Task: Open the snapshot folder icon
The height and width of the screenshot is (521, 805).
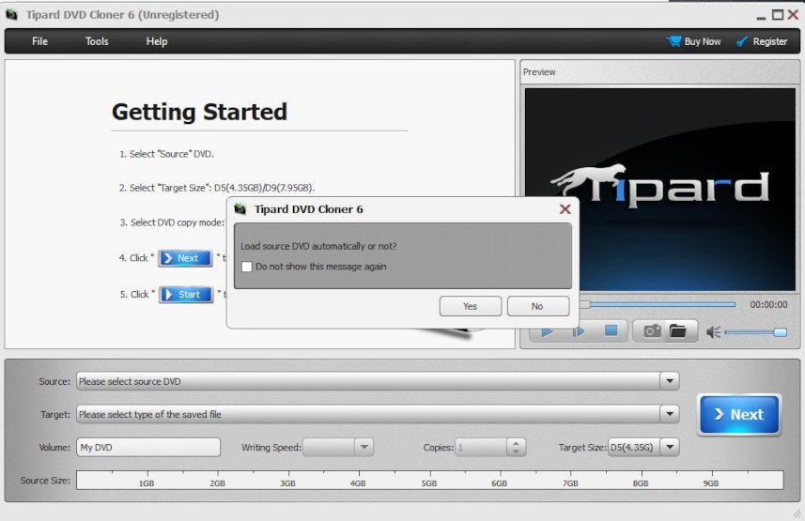Action: pyautogui.click(x=677, y=331)
